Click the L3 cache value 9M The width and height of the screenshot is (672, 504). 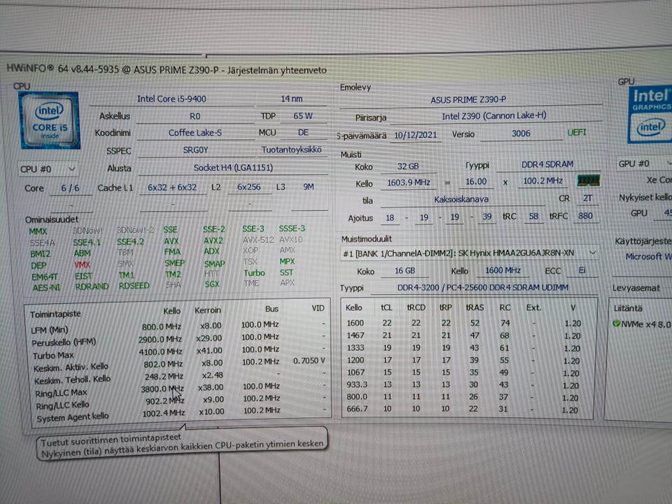pos(309,187)
